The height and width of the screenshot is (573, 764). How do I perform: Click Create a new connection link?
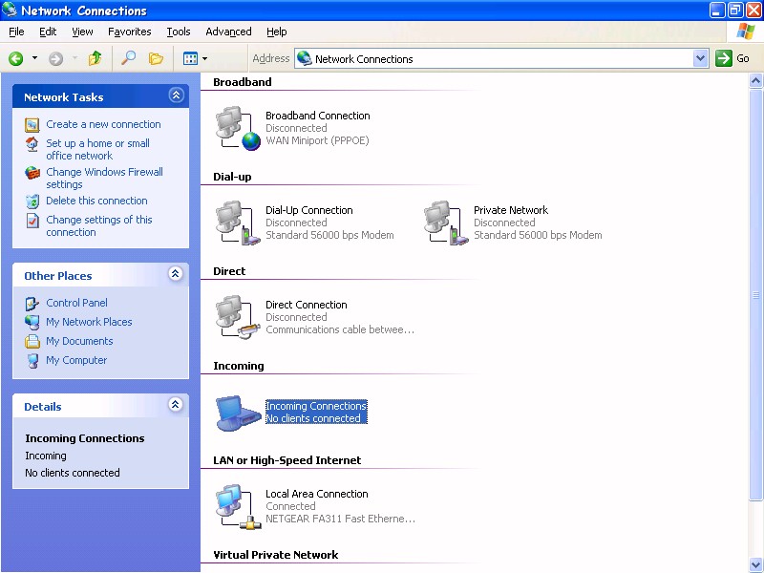point(103,124)
